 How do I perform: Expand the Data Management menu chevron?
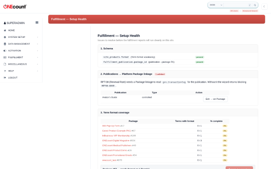click(x=37, y=44)
